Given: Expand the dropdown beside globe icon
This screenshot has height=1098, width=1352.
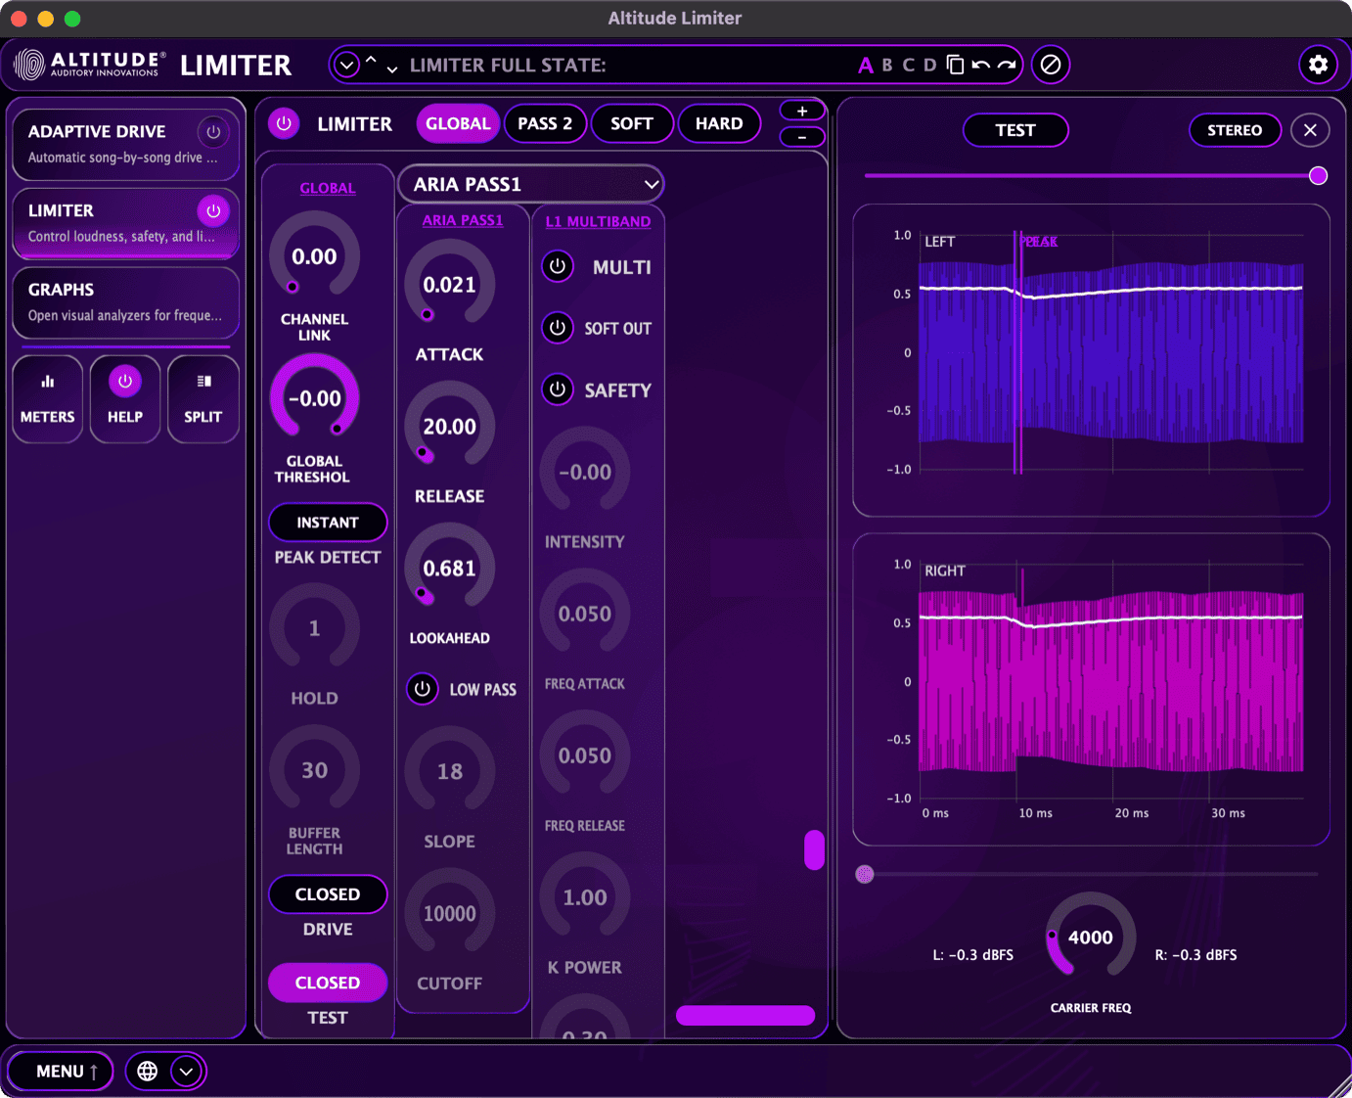Looking at the screenshot, I should [186, 1072].
